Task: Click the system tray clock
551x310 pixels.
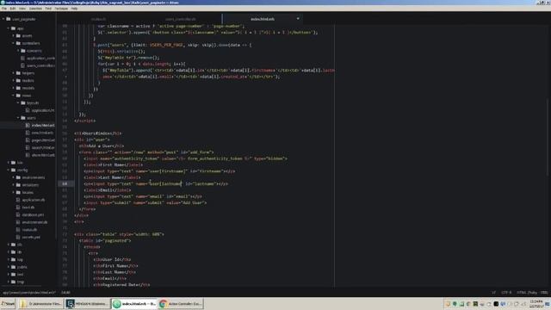Action: [x=536, y=304]
